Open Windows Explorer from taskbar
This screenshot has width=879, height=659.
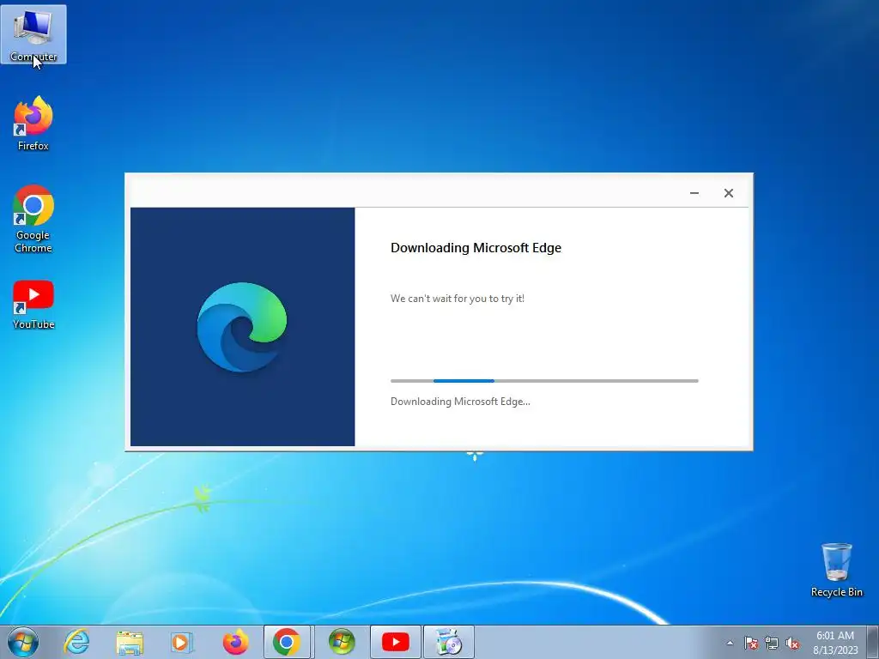click(130, 642)
